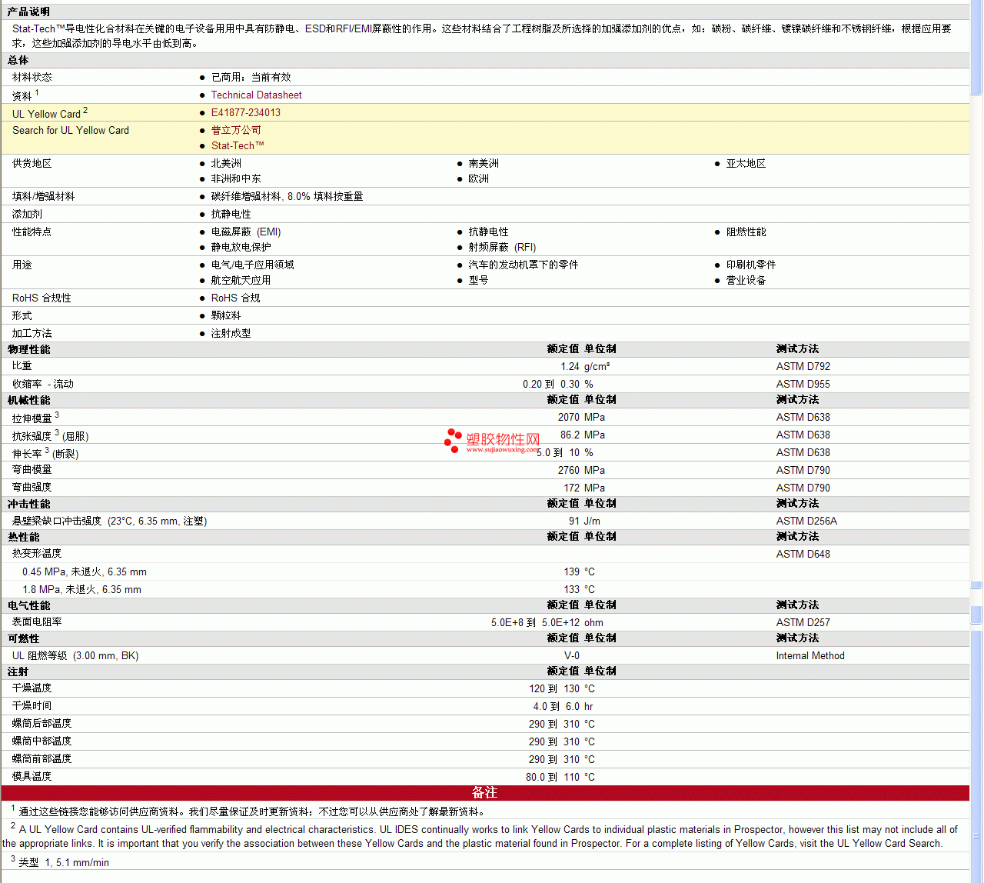Click the 印刷机零件 usage entry
984x883 pixels.
[751, 265]
